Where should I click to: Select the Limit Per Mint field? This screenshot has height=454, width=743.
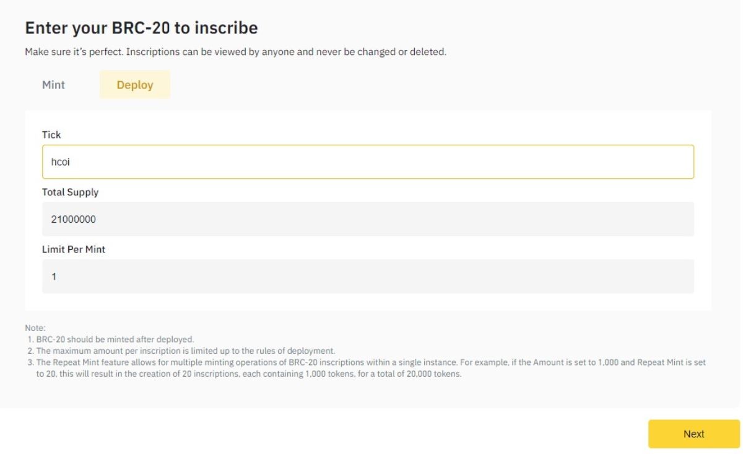point(368,276)
